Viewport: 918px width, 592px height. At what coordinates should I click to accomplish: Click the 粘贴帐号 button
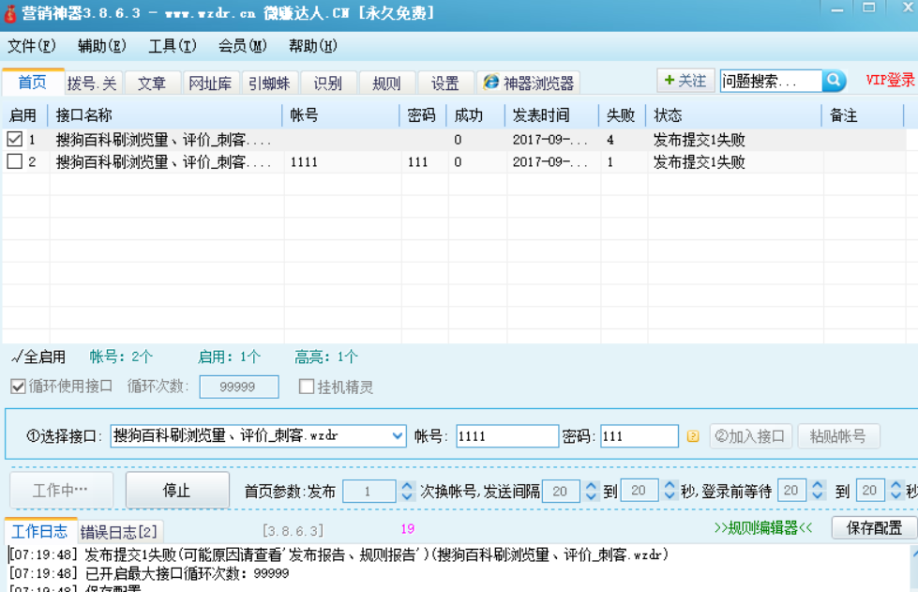(x=838, y=435)
